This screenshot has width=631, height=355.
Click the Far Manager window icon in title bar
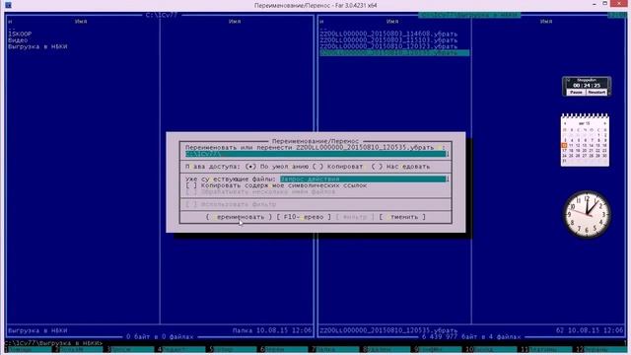click(8, 5)
